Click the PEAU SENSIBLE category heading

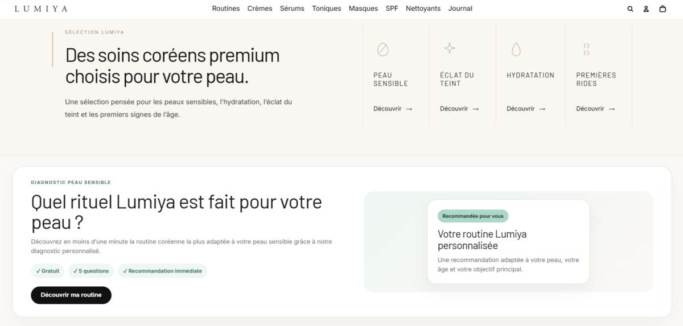point(390,79)
